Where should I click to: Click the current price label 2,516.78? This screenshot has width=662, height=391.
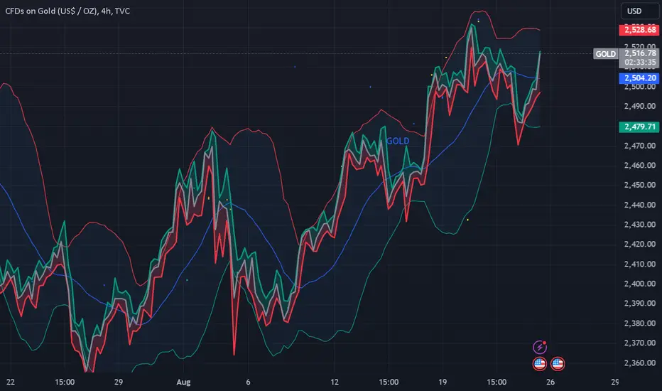(x=640, y=53)
